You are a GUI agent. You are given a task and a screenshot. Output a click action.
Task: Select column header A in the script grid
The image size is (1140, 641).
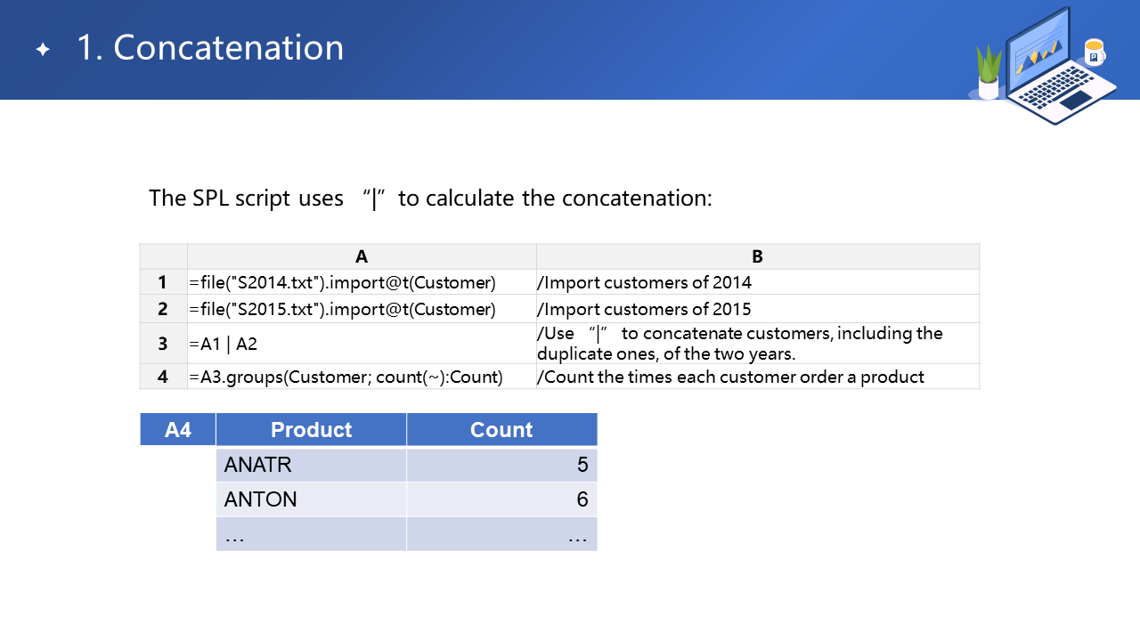[362, 256]
